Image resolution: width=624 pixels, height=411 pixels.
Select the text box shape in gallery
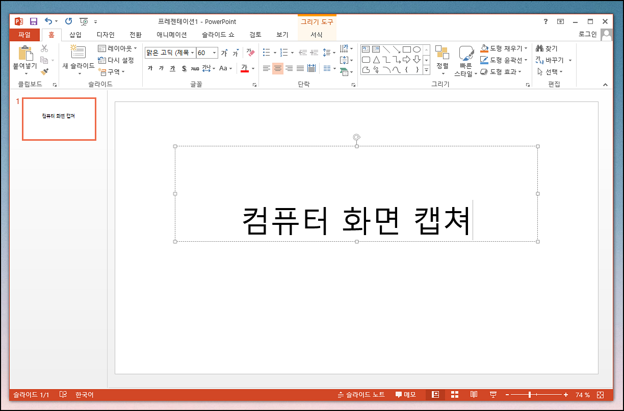pyautogui.click(x=366, y=49)
